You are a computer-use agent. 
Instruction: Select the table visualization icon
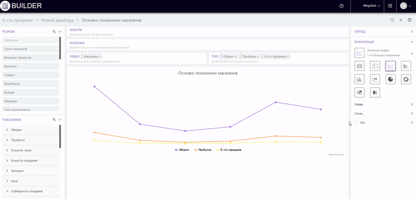point(359,66)
